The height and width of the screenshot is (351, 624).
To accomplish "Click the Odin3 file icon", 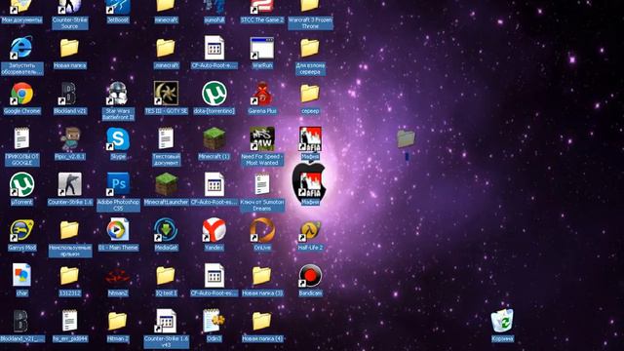I will (x=214, y=321).
